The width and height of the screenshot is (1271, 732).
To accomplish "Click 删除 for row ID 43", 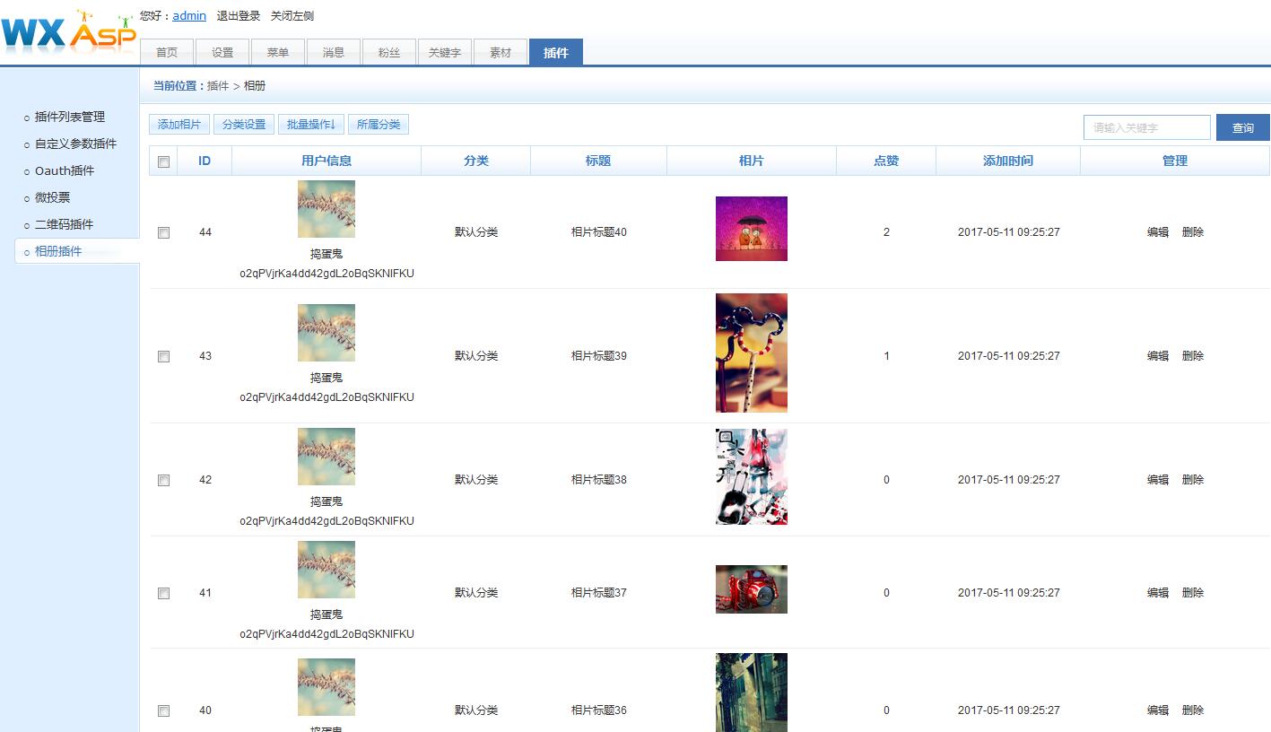I will (1193, 355).
